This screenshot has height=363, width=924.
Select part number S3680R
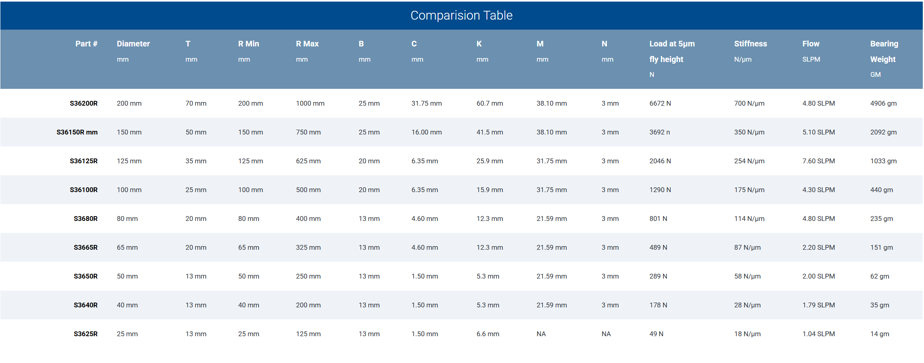click(x=86, y=219)
